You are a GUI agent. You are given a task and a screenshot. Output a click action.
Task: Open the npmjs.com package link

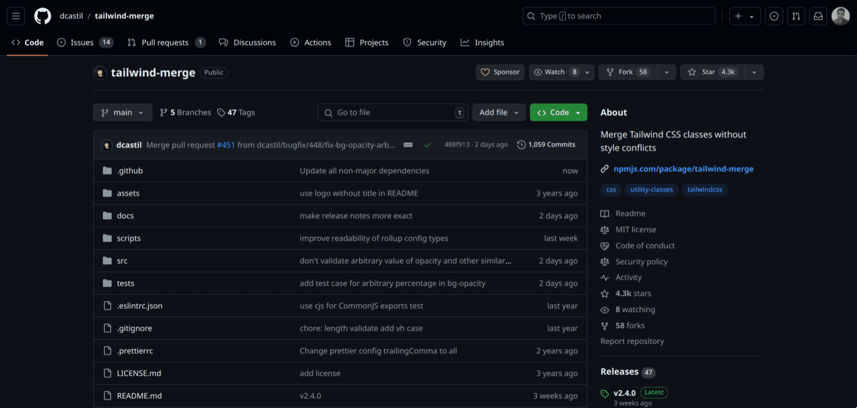point(683,169)
